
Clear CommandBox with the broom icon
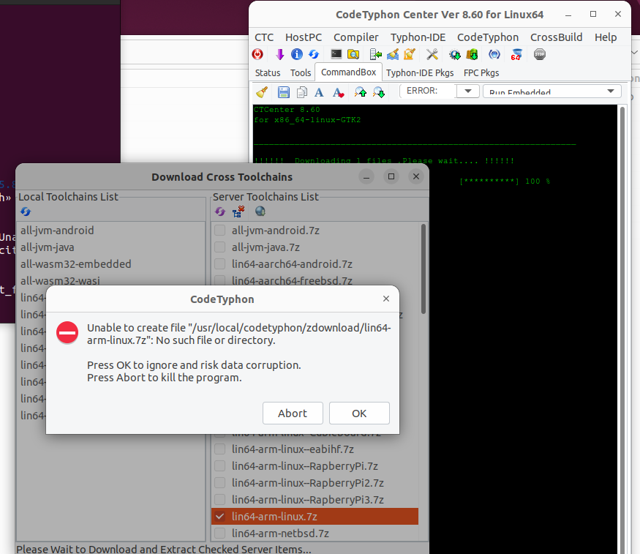(262, 92)
